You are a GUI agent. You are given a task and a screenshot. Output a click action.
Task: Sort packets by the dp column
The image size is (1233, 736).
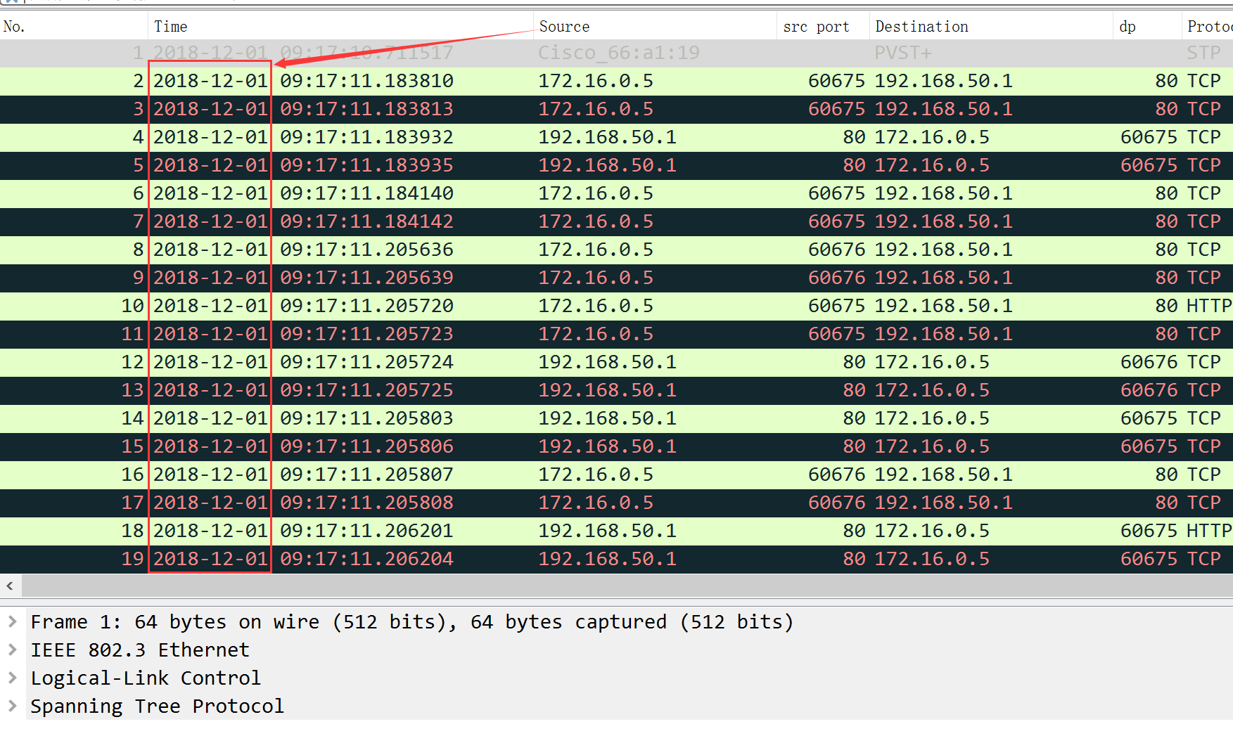click(x=1127, y=26)
